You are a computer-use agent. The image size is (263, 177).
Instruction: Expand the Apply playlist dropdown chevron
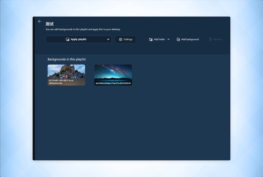point(108,39)
